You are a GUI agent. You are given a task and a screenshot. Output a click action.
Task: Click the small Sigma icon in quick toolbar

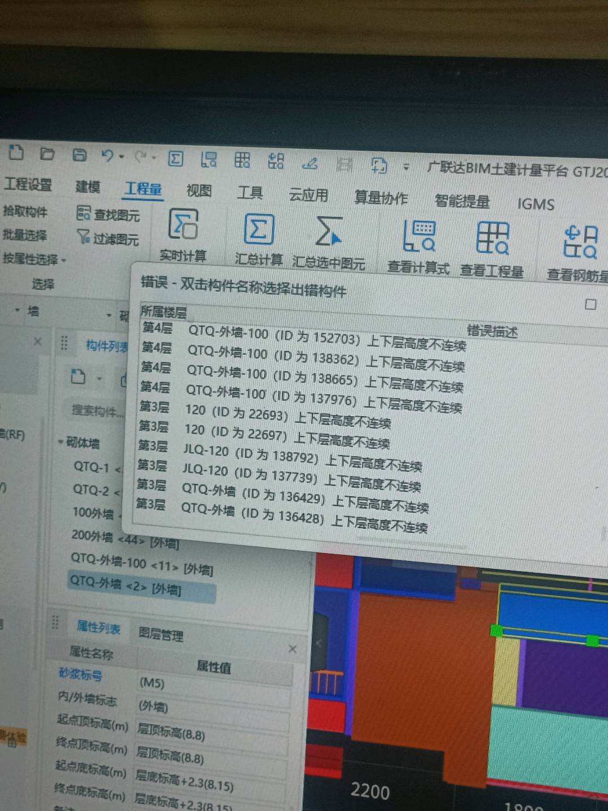coord(176,159)
